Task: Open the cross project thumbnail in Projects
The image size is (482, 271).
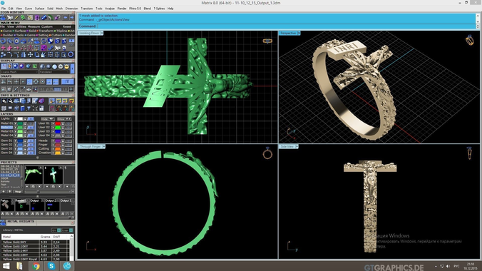Action: [x=53, y=175]
